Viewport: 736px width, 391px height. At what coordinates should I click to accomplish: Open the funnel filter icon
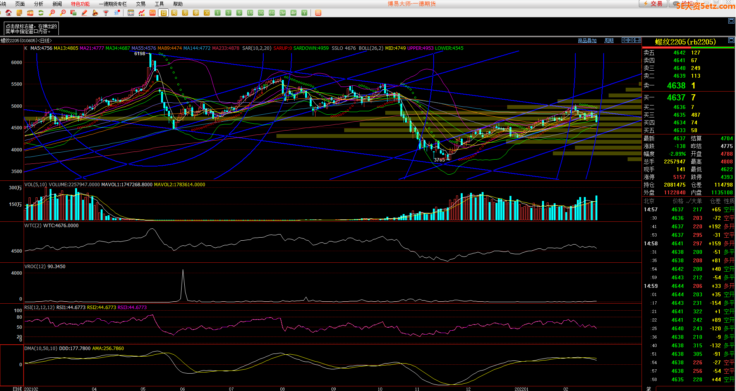click(106, 13)
